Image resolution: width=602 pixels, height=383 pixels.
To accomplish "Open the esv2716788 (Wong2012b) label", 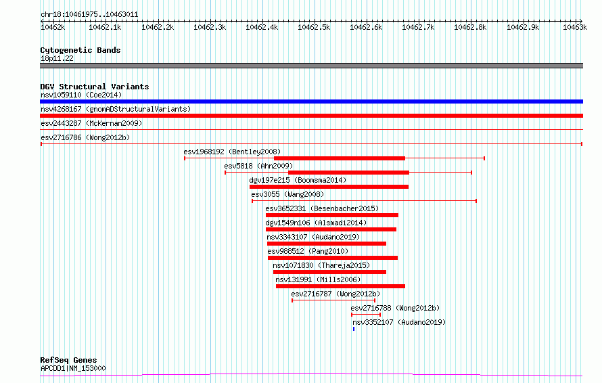I will (x=395, y=308).
